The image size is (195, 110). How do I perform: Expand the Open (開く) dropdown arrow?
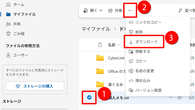click(x=101, y=11)
